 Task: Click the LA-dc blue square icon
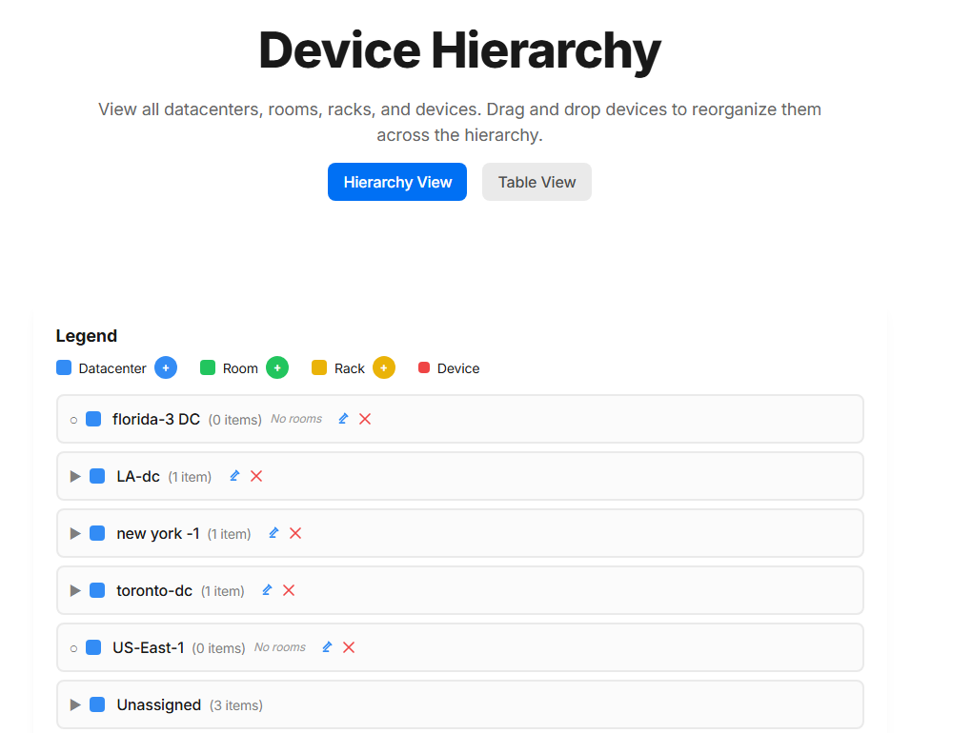97,476
